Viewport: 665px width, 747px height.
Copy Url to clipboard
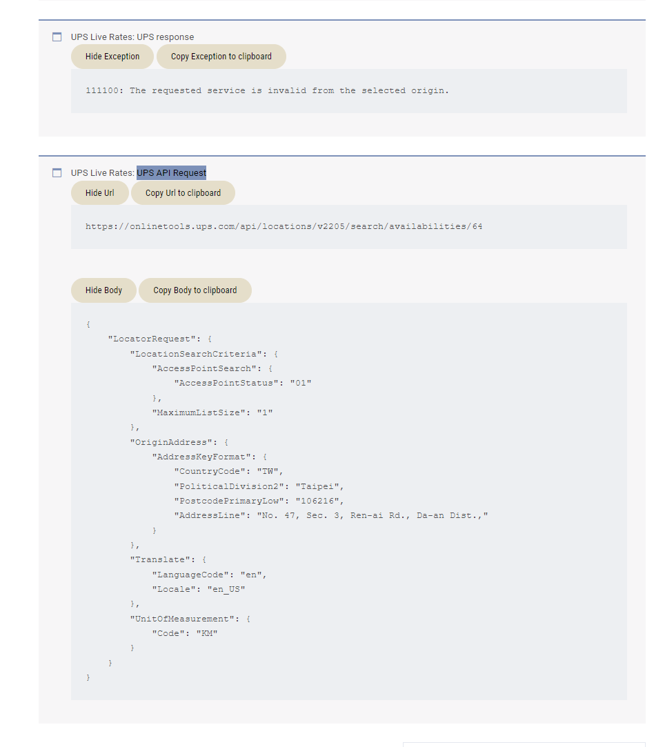point(183,193)
